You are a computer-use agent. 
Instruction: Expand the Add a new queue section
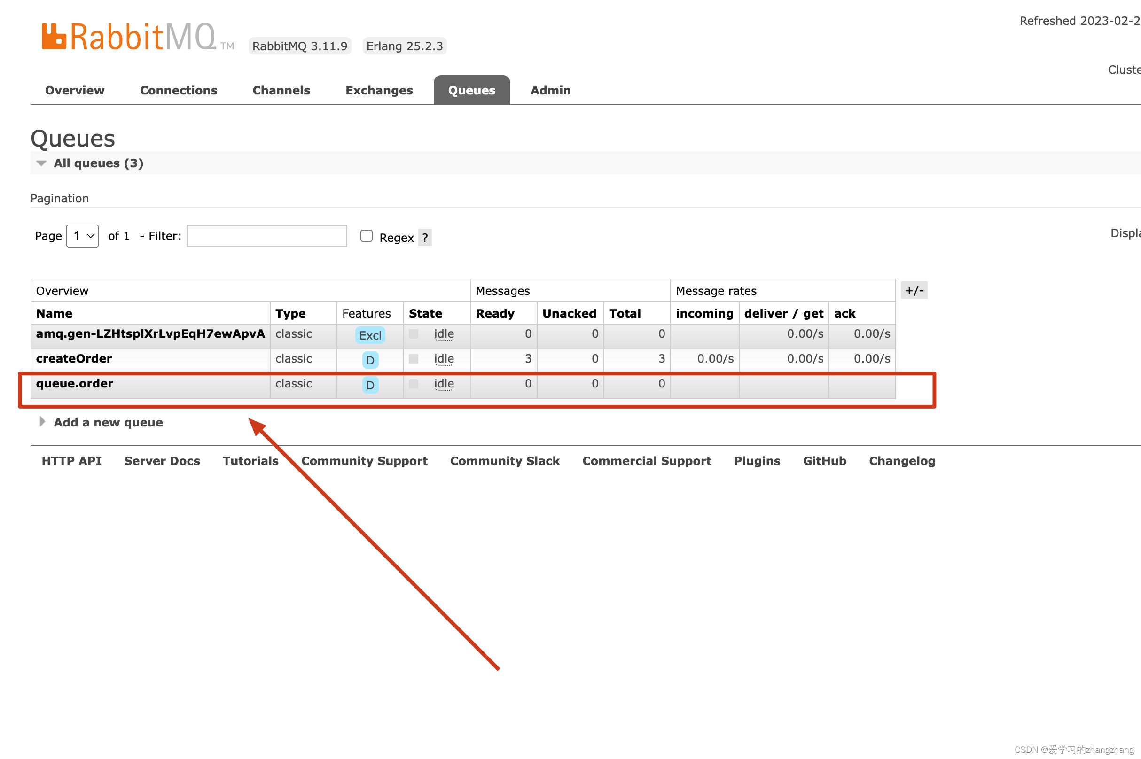coord(109,422)
